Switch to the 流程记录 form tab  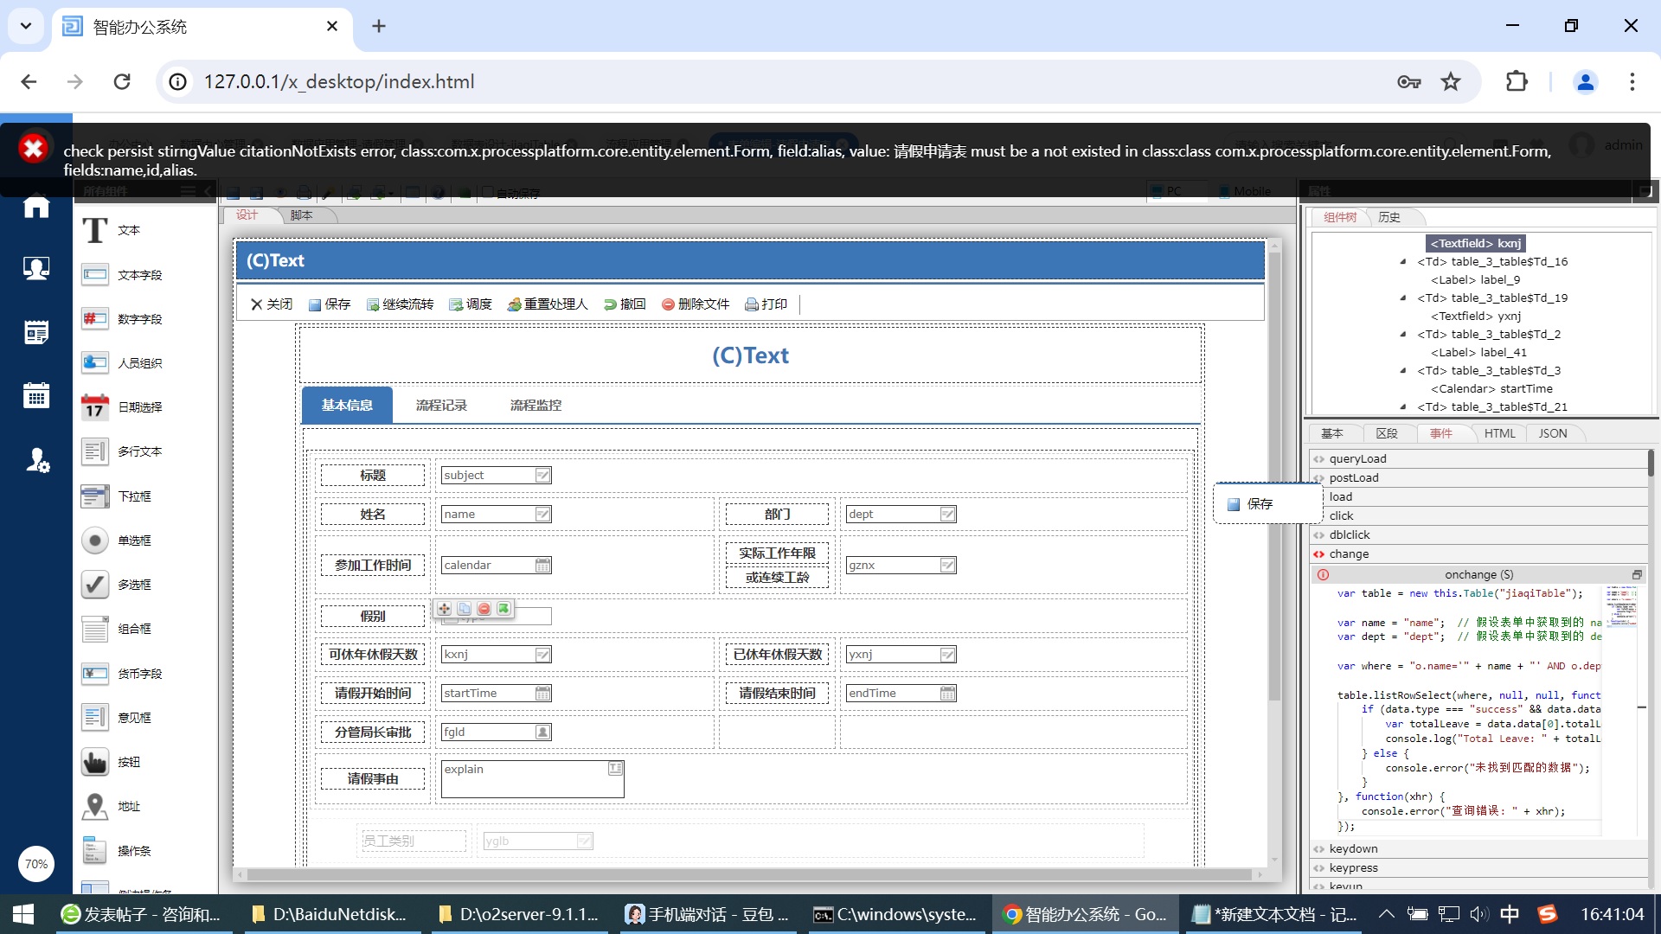(441, 405)
